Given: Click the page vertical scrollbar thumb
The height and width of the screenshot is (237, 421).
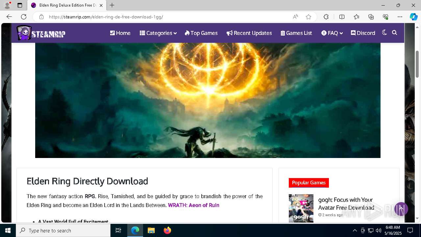Looking at the screenshot, I should [417, 64].
